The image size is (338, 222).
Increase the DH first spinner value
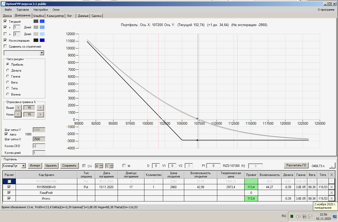pyautogui.click(x=101, y=165)
